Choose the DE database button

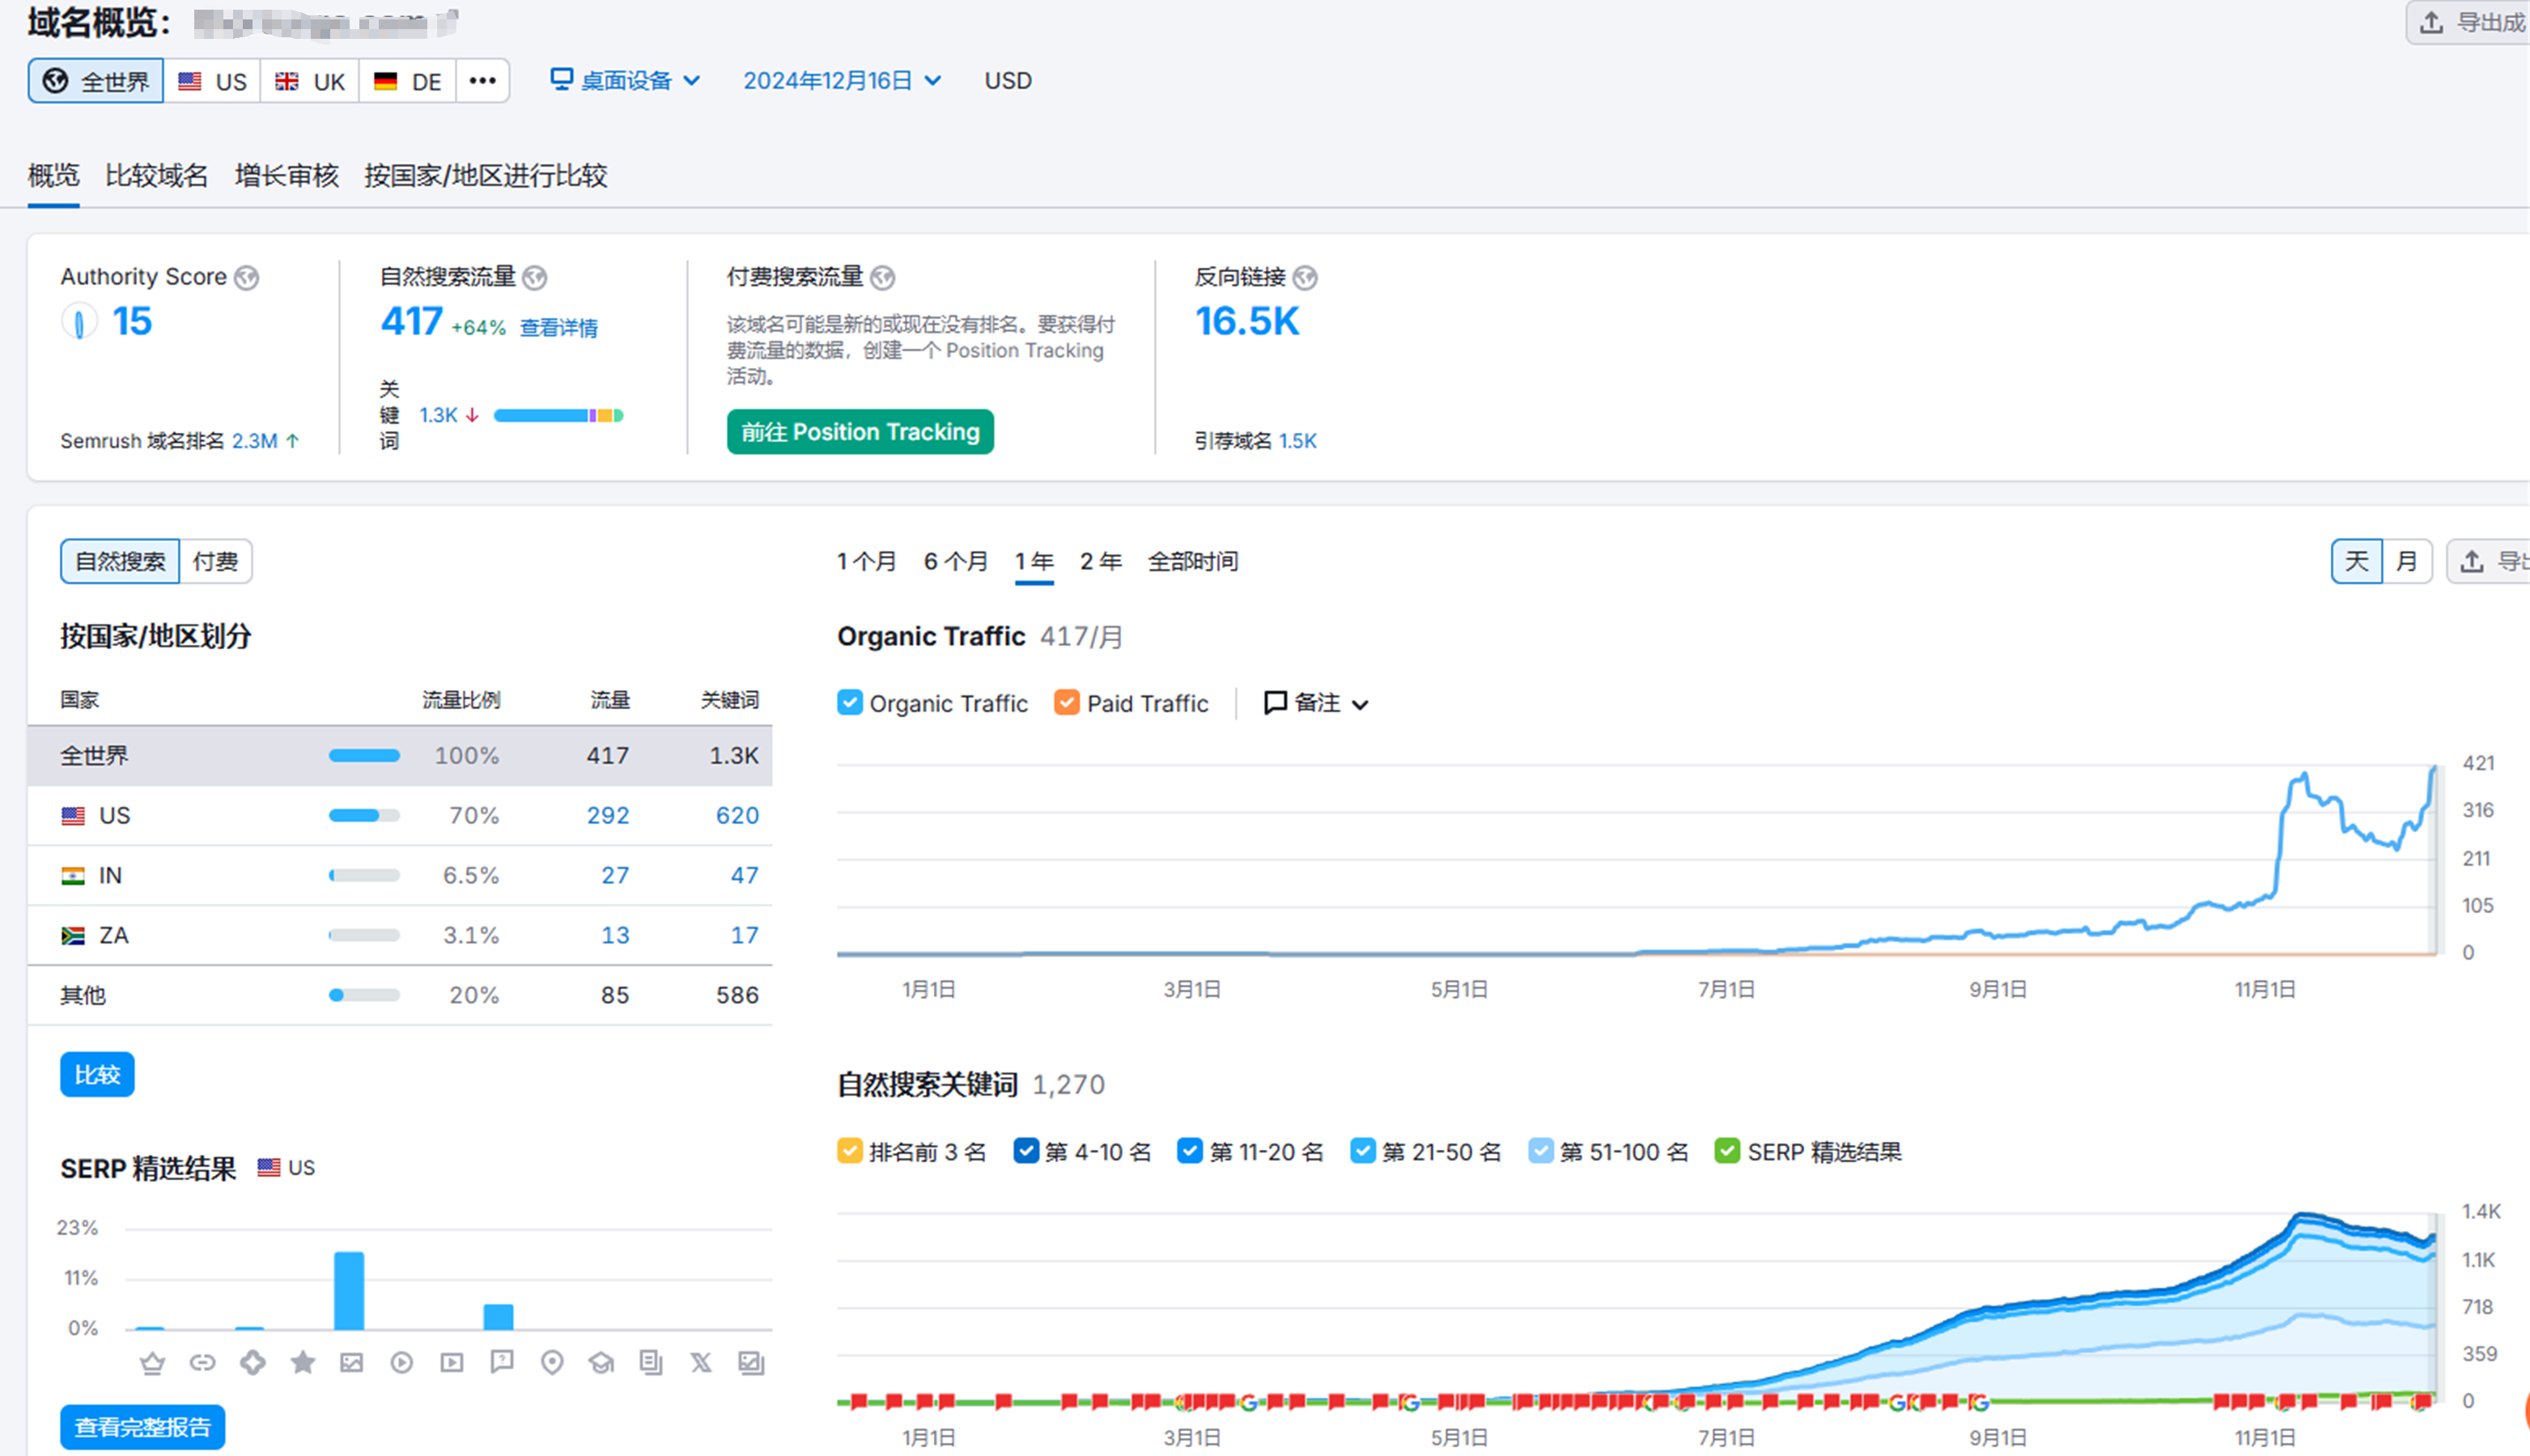[408, 81]
